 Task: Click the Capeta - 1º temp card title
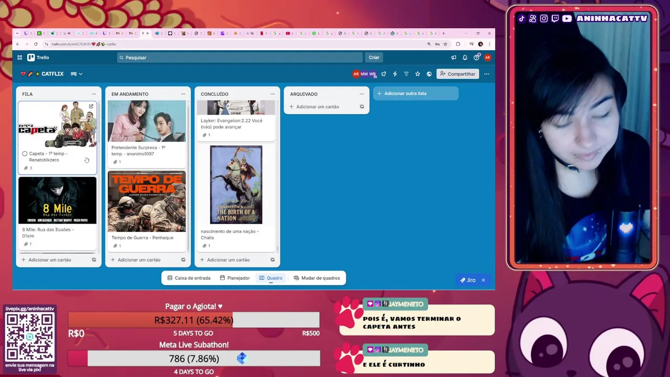pos(48,157)
